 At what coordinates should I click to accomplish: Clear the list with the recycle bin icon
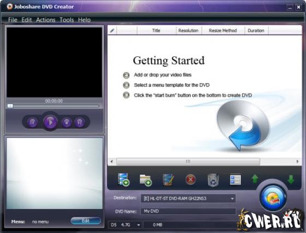[x=213, y=180]
